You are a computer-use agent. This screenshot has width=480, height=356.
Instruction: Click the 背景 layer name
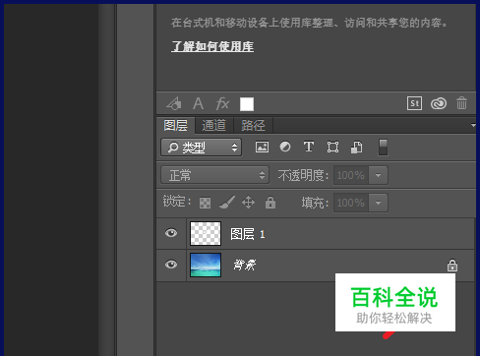coord(244,265)
